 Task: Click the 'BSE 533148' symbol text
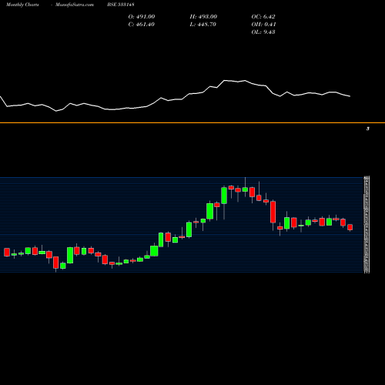click(121, 5)
